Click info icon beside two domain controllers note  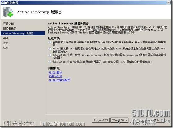(x=50, y=42)
